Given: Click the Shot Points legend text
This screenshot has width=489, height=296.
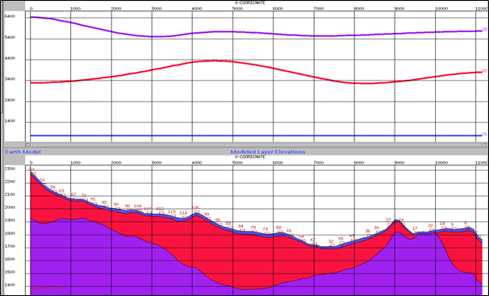Looking at the screenshot, I should [51, 288].
